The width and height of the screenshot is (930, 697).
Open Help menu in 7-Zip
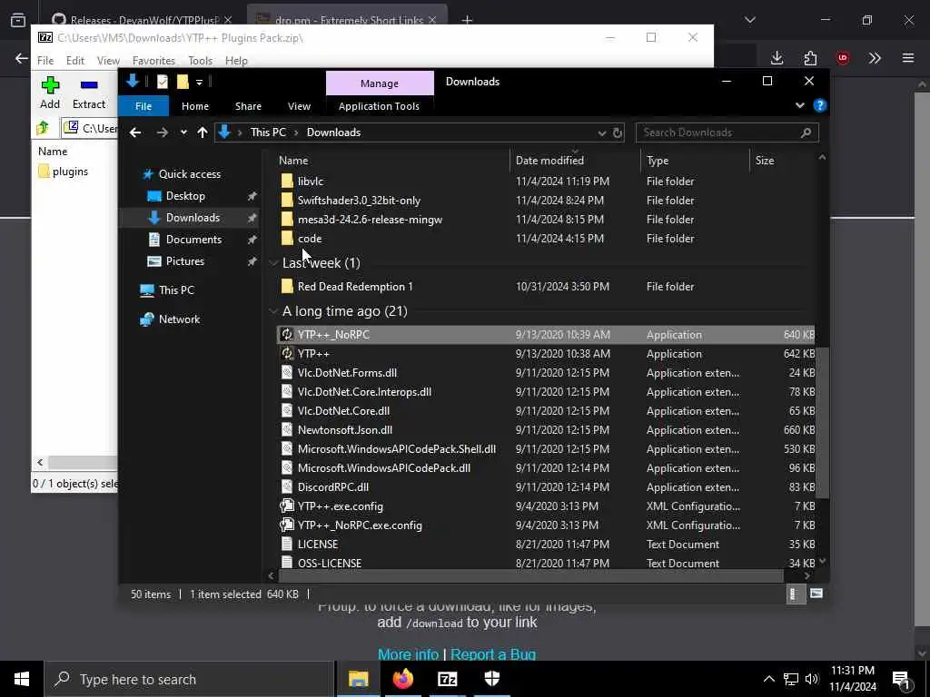(236, 61)
